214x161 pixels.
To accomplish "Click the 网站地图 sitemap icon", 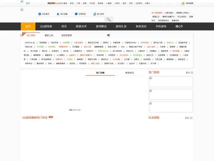I will (x=183, y=4).
